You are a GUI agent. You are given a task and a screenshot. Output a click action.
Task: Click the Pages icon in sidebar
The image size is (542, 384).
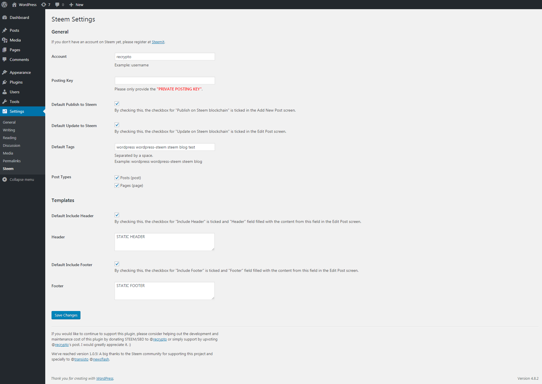tap(5, 50)
